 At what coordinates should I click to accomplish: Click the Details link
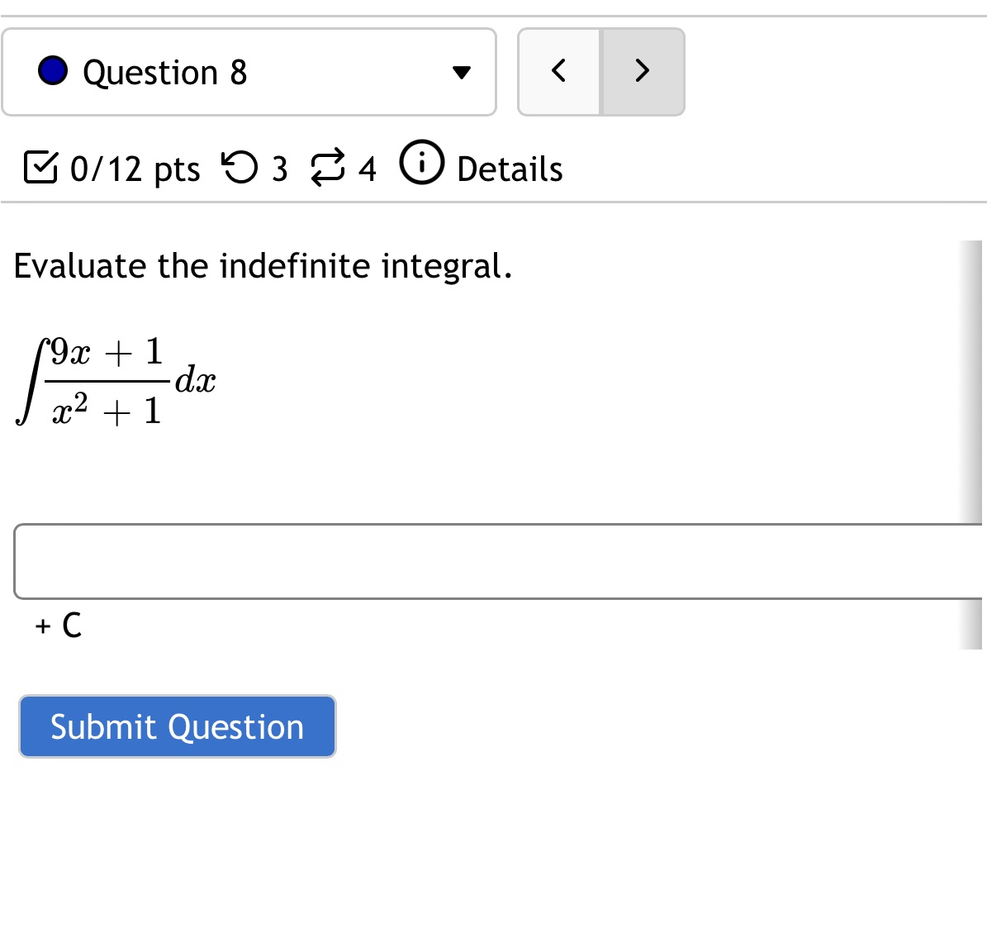click(509, 168)
